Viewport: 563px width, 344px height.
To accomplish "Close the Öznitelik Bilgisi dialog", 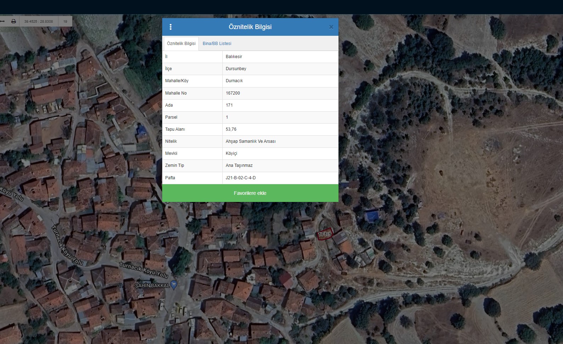I will pyautogui.click(x=331, y=27).
